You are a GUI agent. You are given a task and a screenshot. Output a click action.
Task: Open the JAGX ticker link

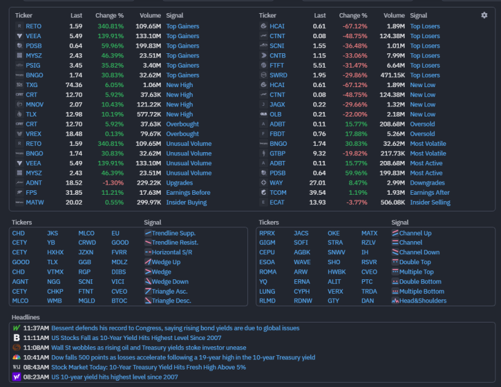pyautogui.click(x=277, y=105)
